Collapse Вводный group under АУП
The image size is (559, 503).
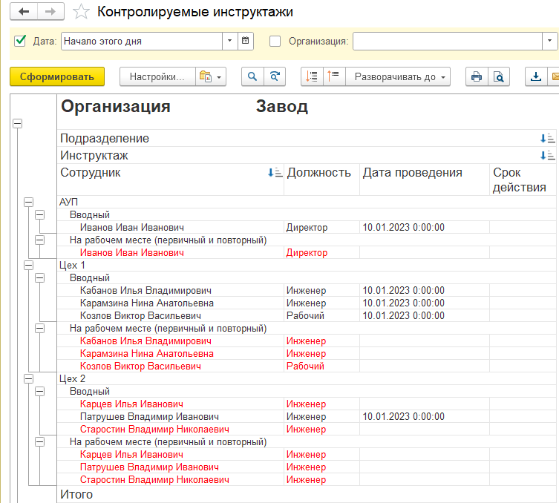pos(40,215)
